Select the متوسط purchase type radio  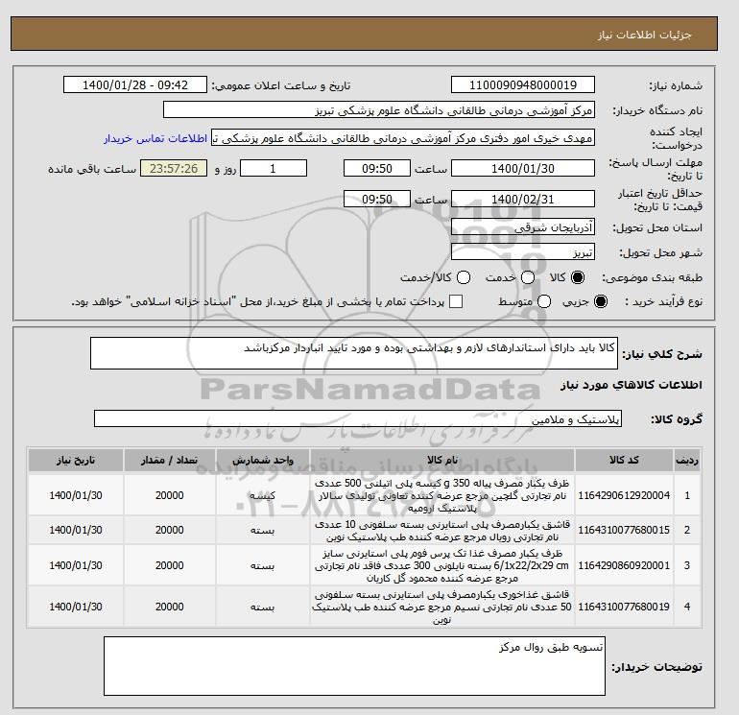(544, 301)
